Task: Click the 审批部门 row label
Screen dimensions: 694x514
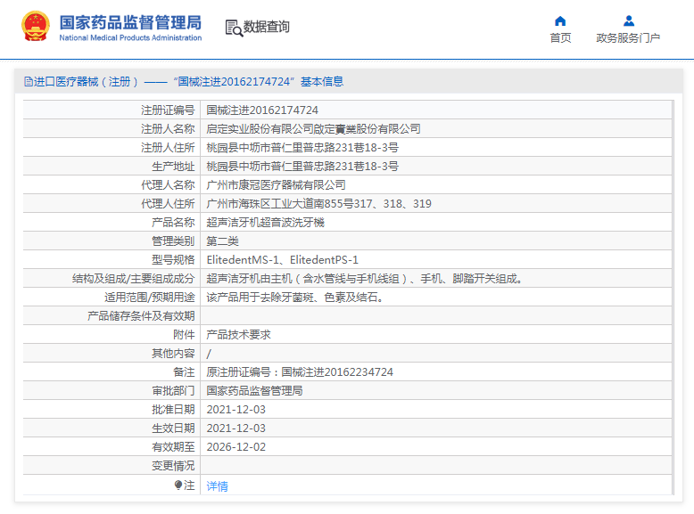Action: (x=173, y=391)
